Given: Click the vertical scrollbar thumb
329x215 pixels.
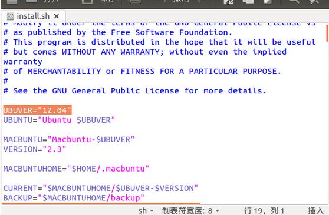Looking at the screenshot, I should coord(327,33).
